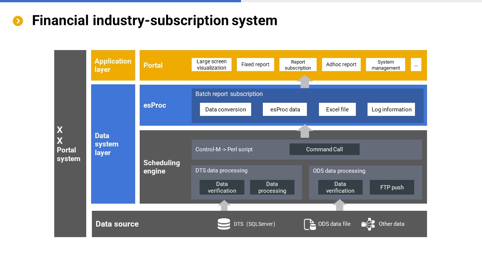
Task: Select the Data conversion box
Action: [225, 110]
